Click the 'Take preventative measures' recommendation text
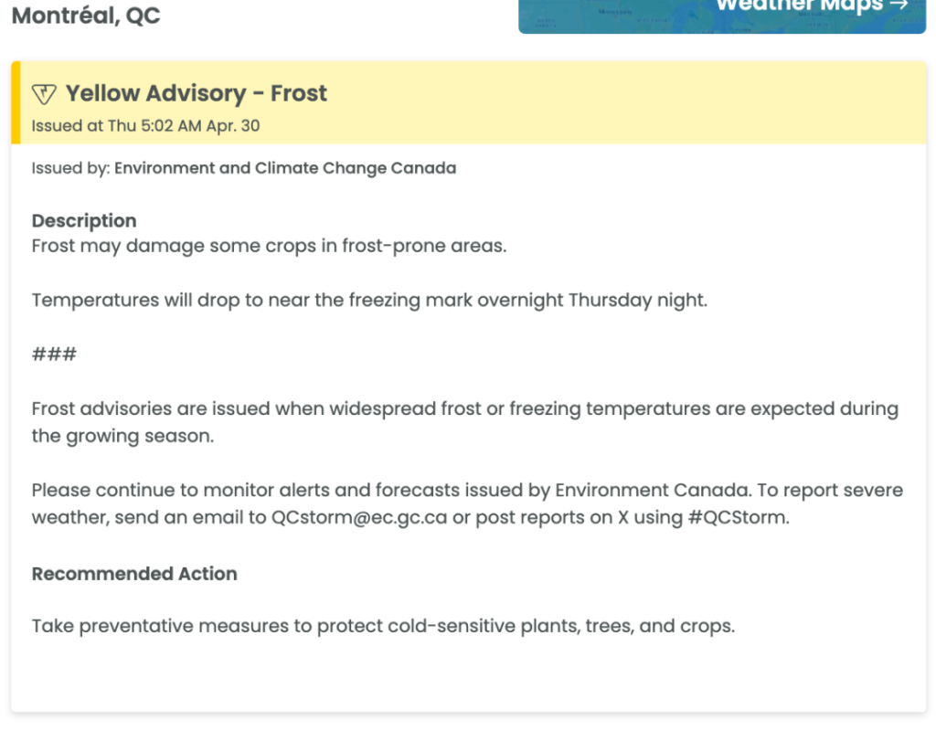The width and height of the screenshot is (936, 731). pyautogui.click(x=383, y=626)
